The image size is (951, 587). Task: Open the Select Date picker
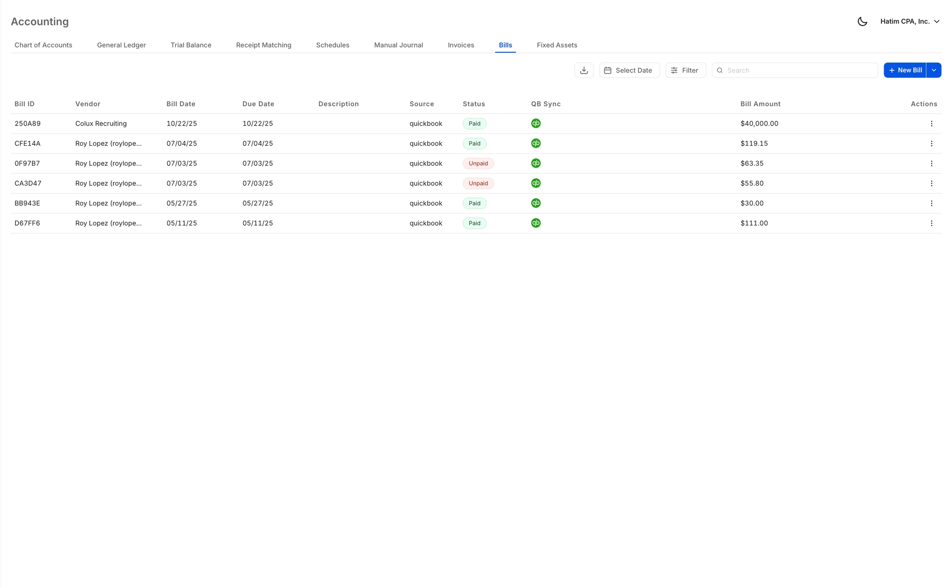coord(629,70)
